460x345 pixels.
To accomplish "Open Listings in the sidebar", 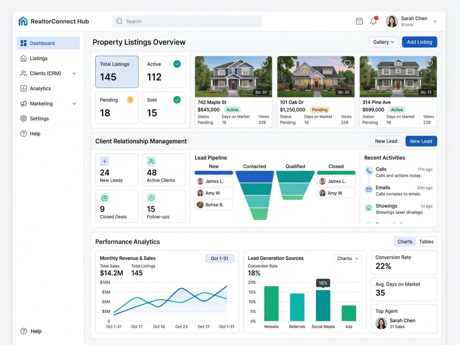I will point(48,58).
